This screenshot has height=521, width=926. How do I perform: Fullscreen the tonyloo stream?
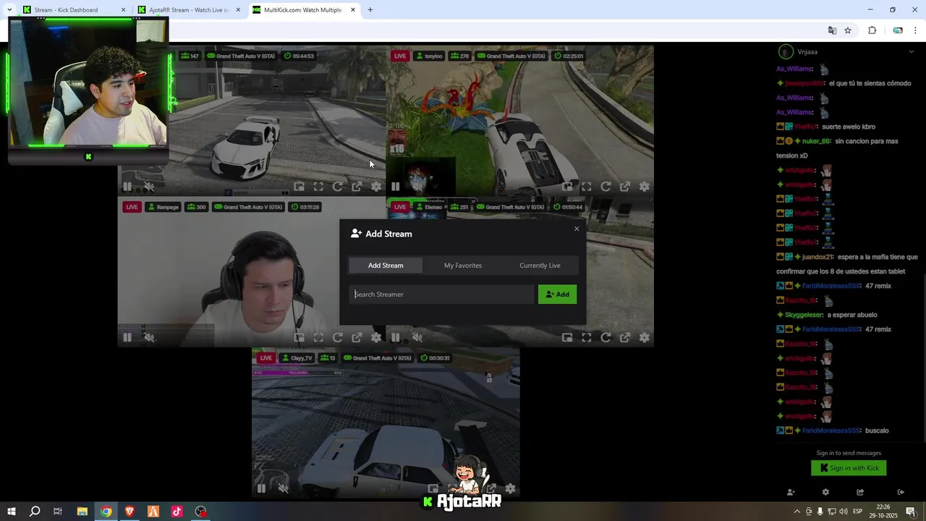click(587, 187)
